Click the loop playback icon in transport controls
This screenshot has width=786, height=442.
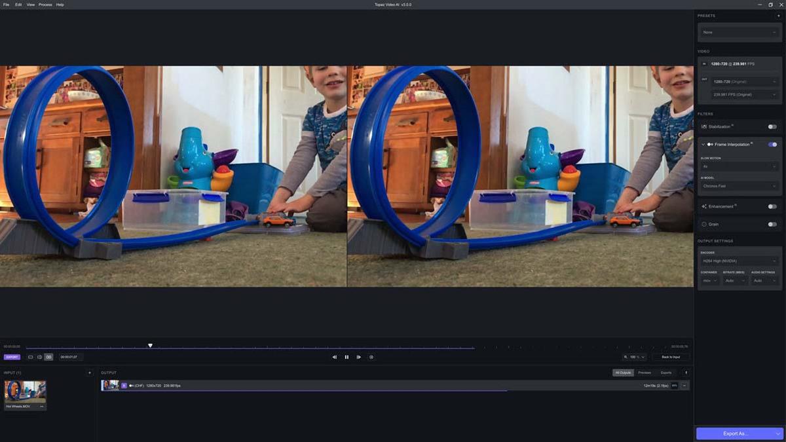click(x=371, y=357)
